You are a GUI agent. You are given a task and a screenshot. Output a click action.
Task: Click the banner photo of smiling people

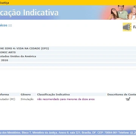click(x=122, y=12)
